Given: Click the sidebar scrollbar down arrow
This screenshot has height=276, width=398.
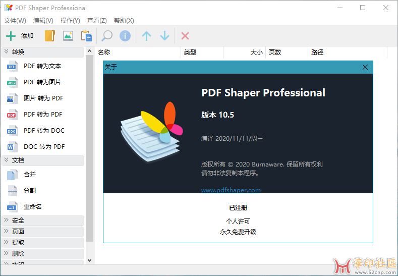Looking at the screenshot, I should [x=90, y=260].
